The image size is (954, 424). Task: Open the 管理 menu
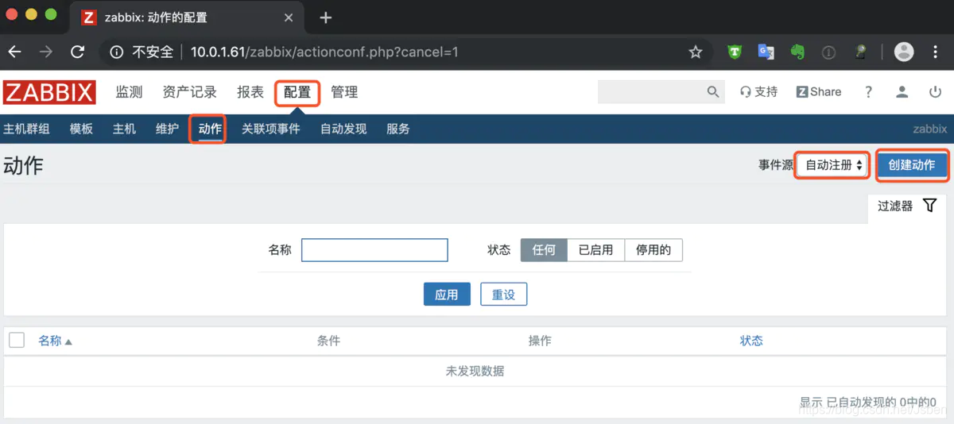click(x=344, y=92)
